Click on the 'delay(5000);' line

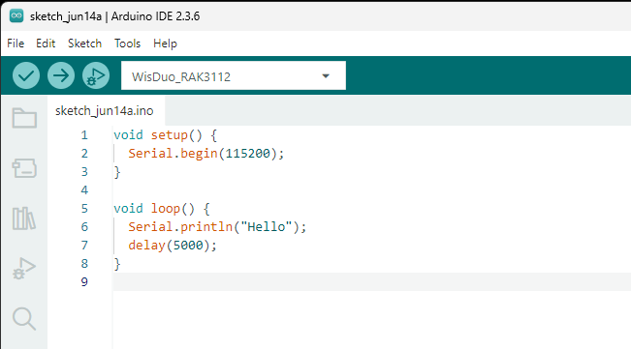173,246
